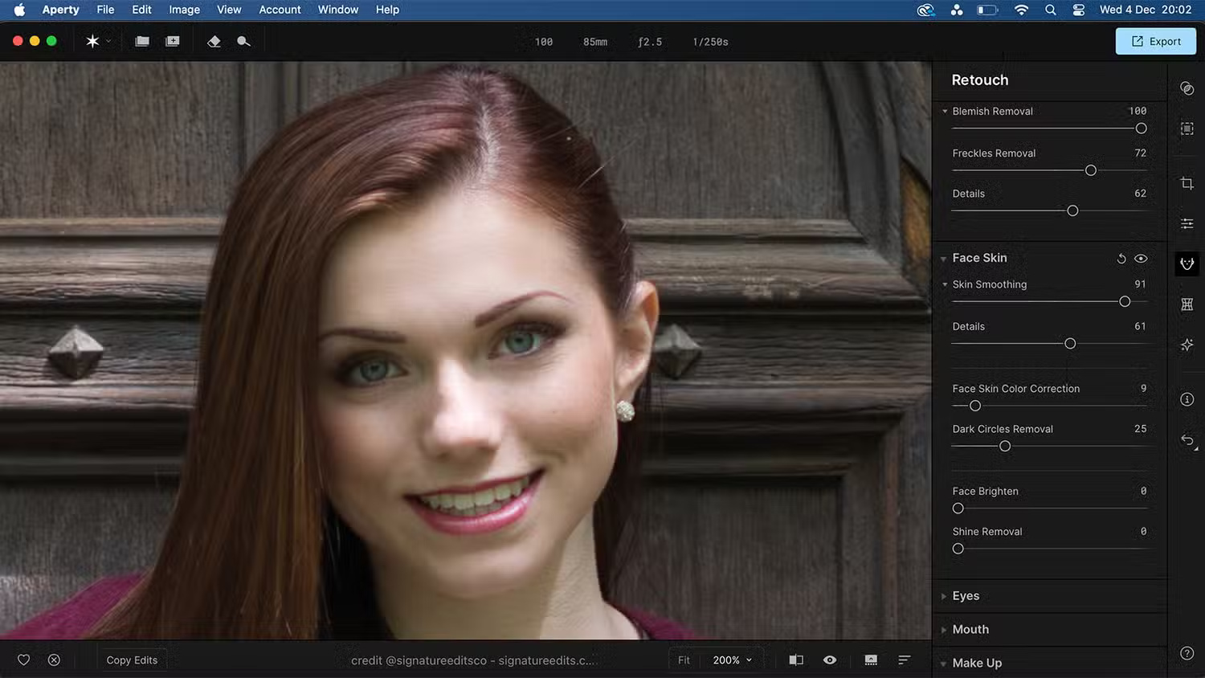Expand the Eyes section
This screenshot has height=678, width=1205.
coord(966,596)
